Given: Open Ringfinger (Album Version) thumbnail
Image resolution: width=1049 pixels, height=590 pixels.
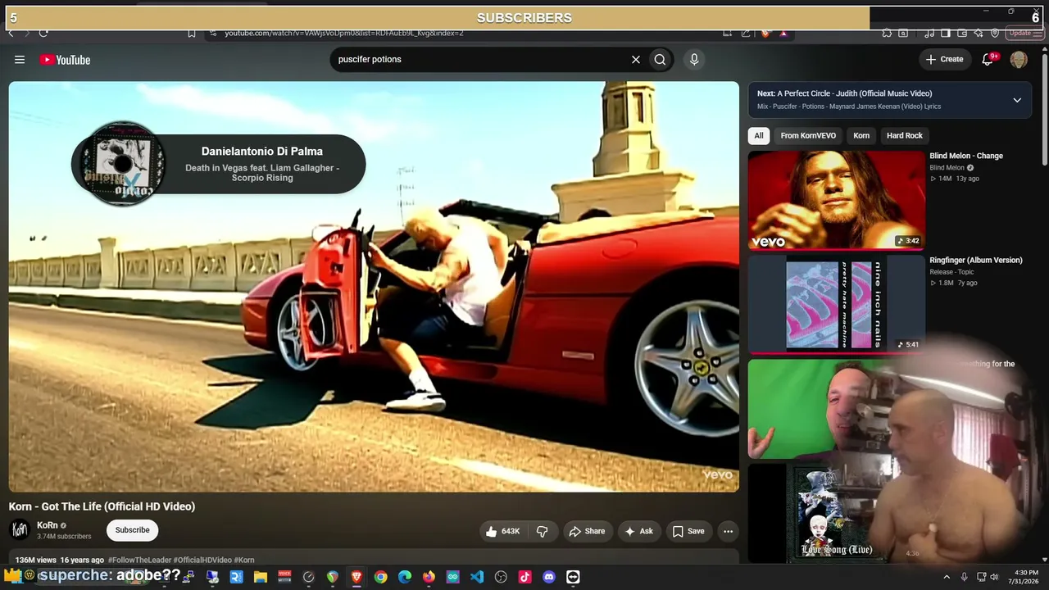Looking at the screenshot, I should click(x=836, y=304).
